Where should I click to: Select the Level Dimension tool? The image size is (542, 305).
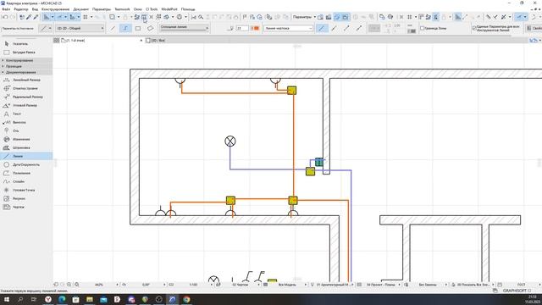pyautogui.click(x=26, y=88)
